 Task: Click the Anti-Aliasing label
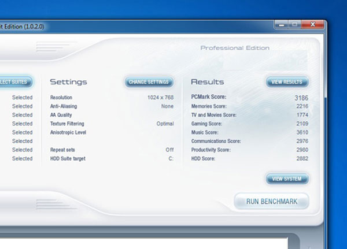[64, 106]
